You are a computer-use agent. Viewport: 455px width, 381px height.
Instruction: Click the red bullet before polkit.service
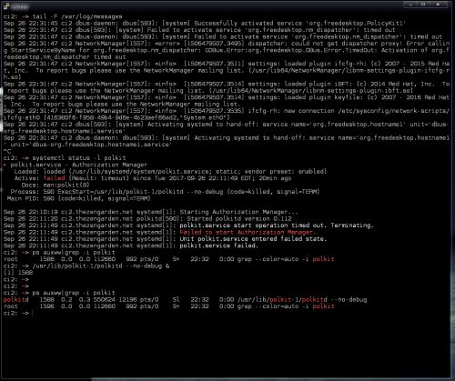(x=5, y=165)
